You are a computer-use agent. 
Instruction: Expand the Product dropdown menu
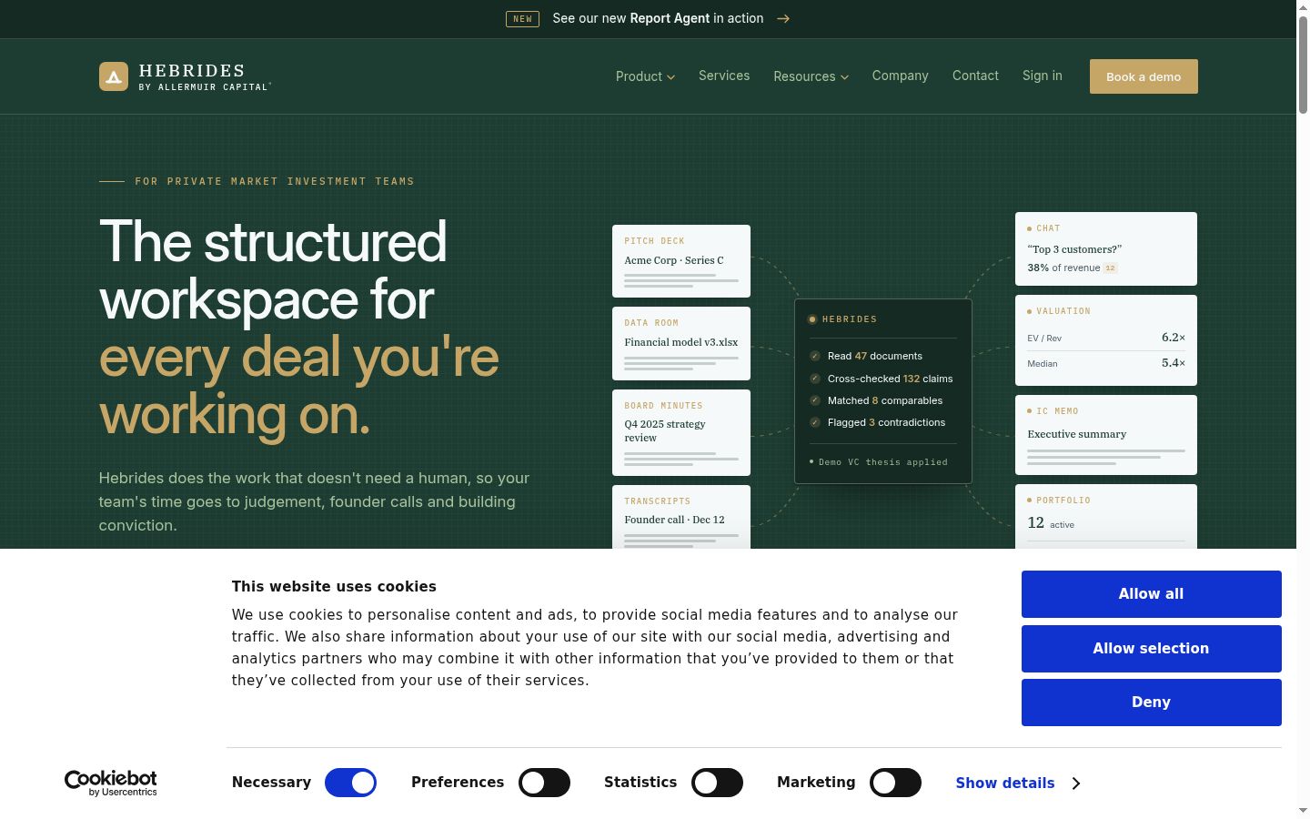coord(645,76)
